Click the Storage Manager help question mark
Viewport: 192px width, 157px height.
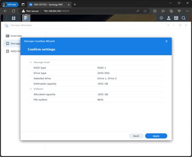(168, 25)
